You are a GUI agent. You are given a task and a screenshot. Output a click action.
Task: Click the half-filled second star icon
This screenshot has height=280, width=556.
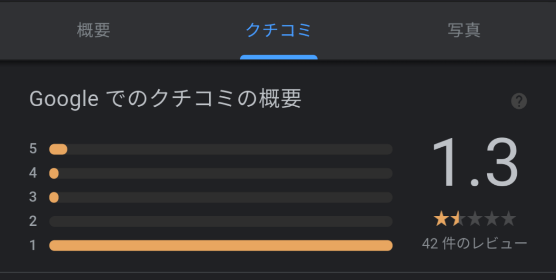pyautogui.click(x=457, y=219)
